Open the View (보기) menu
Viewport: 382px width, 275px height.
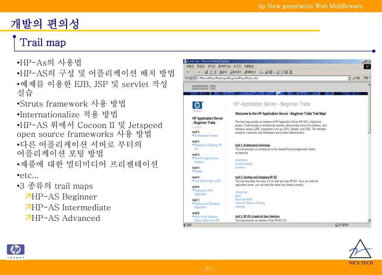point(212,66)
